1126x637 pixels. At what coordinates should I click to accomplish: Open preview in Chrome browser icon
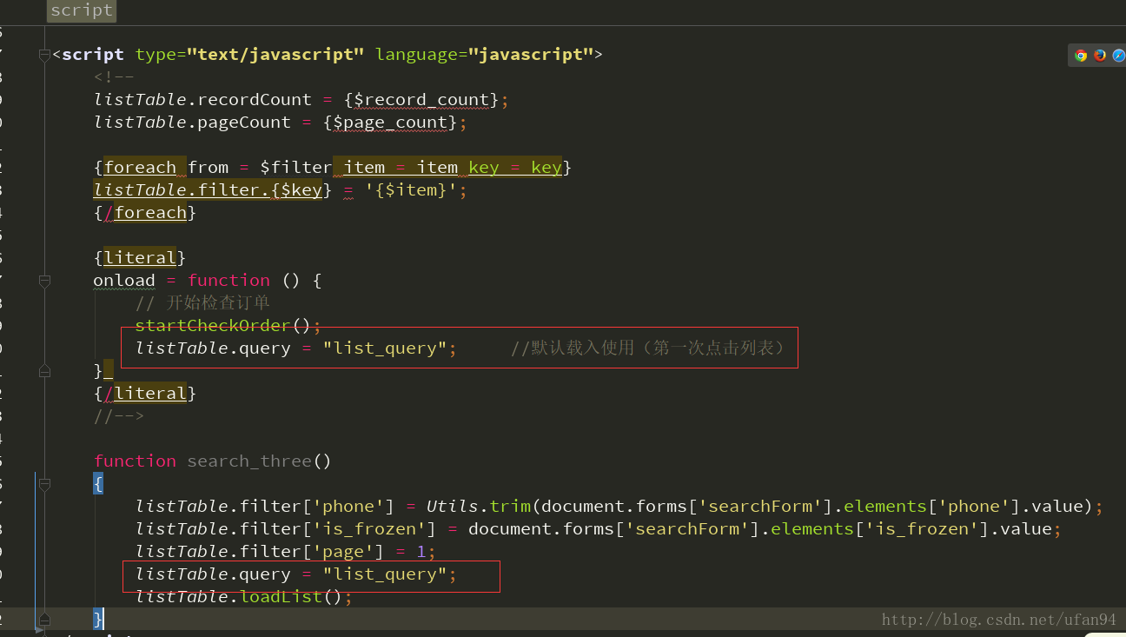pos(1081,56)
